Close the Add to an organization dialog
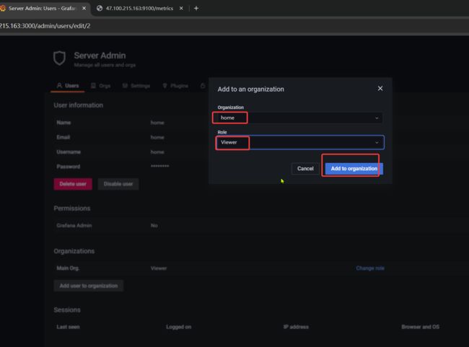 380,89
